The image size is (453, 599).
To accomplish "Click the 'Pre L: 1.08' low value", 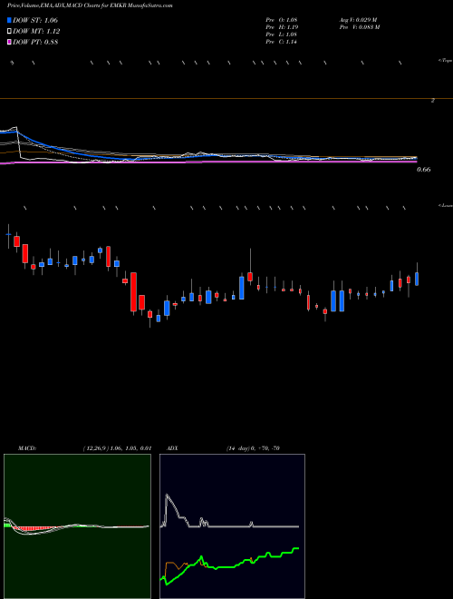I will [x=282, y=34].
